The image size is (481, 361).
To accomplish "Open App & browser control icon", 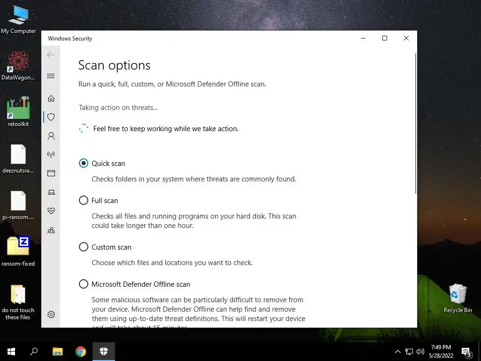I will pyautogui.click(x=51, y=173).
